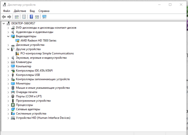Image resolution: width=188 pixels, height=135 pixels.
Task: Expand the Компьютер category
Action: pos(8,67)
